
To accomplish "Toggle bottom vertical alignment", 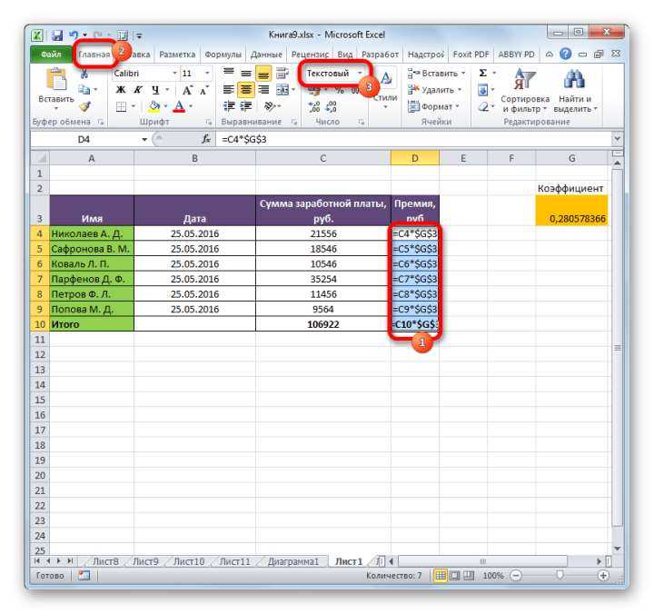I will [x=263, y=74].
